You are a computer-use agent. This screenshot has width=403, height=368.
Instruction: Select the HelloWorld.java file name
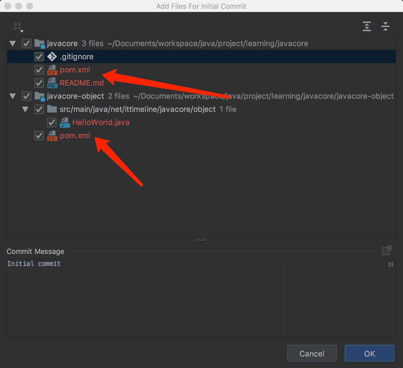point(101,123)
